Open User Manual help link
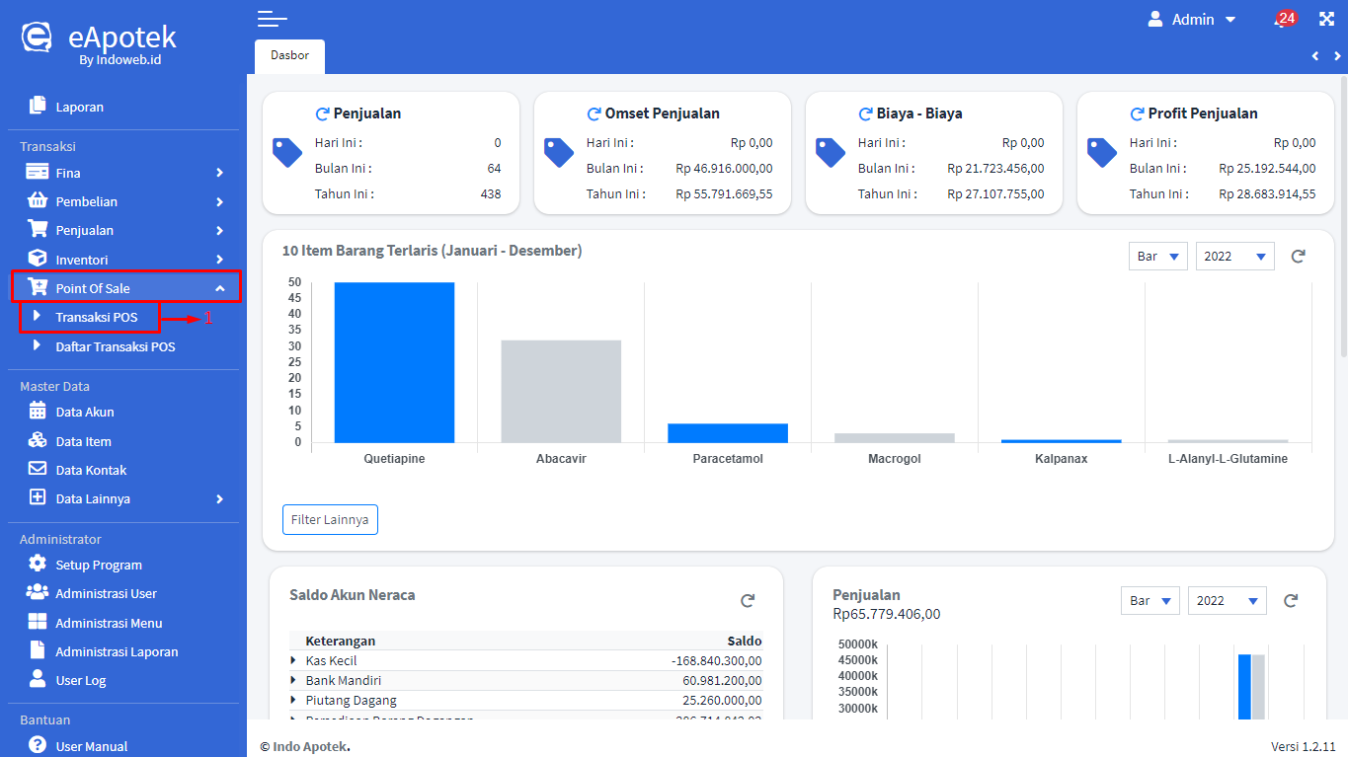Viewport: 1348px width, 757px height. [x=92, y=746]
